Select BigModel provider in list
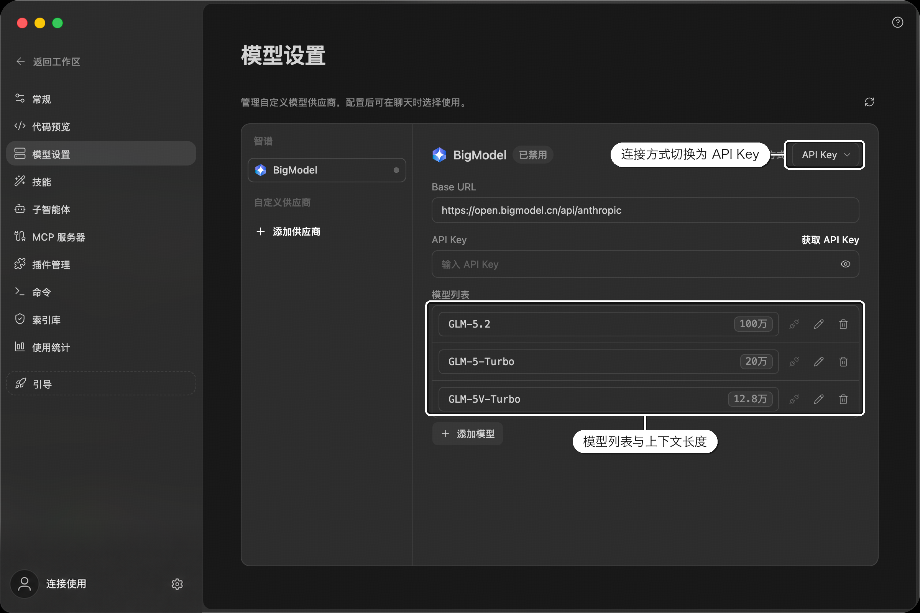 pyautogui.click(x=327, y=170)
